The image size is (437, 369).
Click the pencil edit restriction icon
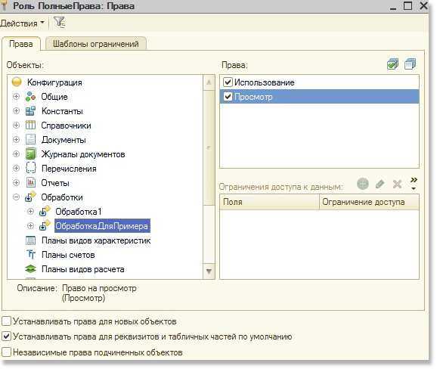click(x=380, y=184)
